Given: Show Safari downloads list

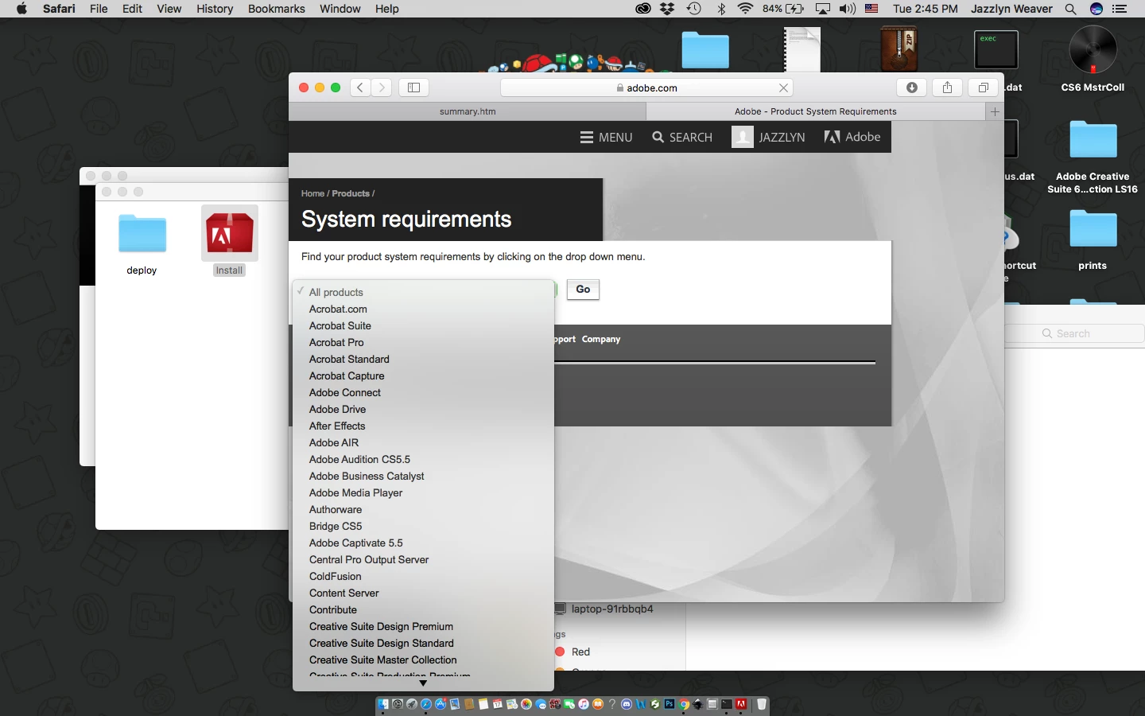Looking at the screenshot, I should point(912,88).
